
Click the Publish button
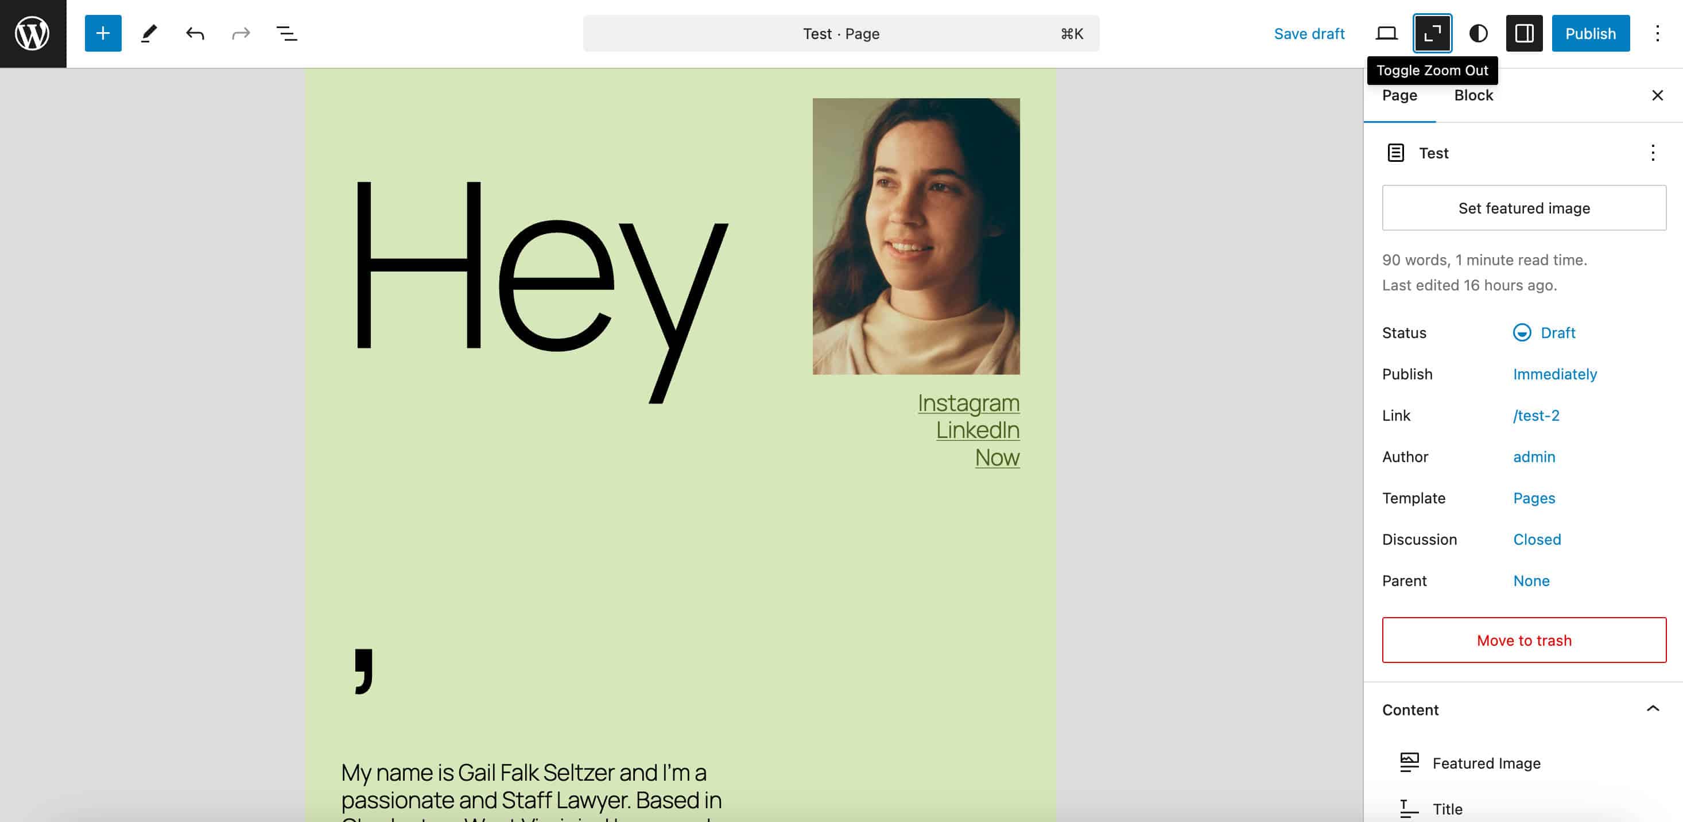tap(1589, 33)
